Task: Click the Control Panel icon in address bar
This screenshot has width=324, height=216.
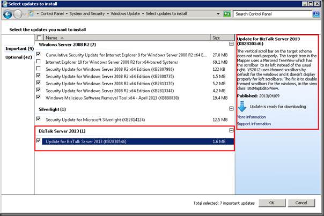Action: tap(32, 13)
